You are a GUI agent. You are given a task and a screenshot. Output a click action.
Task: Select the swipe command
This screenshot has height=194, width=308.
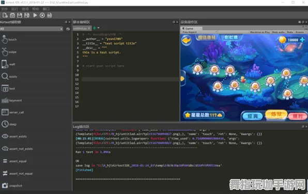[x=9, y=52]
